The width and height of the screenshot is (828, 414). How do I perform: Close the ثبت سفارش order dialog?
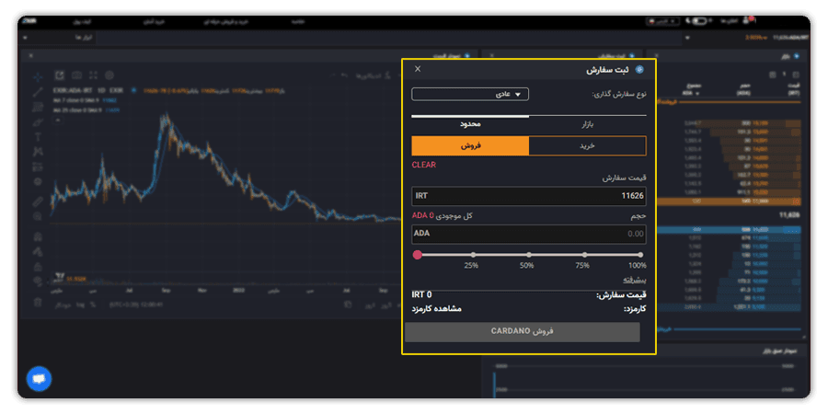(x=418, y=69)
